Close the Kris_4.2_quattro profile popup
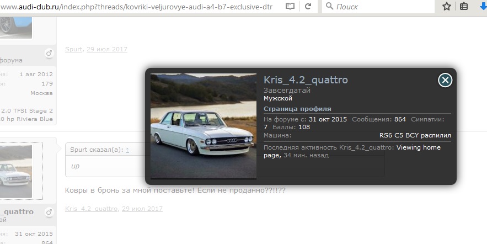This screenshot has width=487, height=244. pyautogui.click(x=445, y=80)
